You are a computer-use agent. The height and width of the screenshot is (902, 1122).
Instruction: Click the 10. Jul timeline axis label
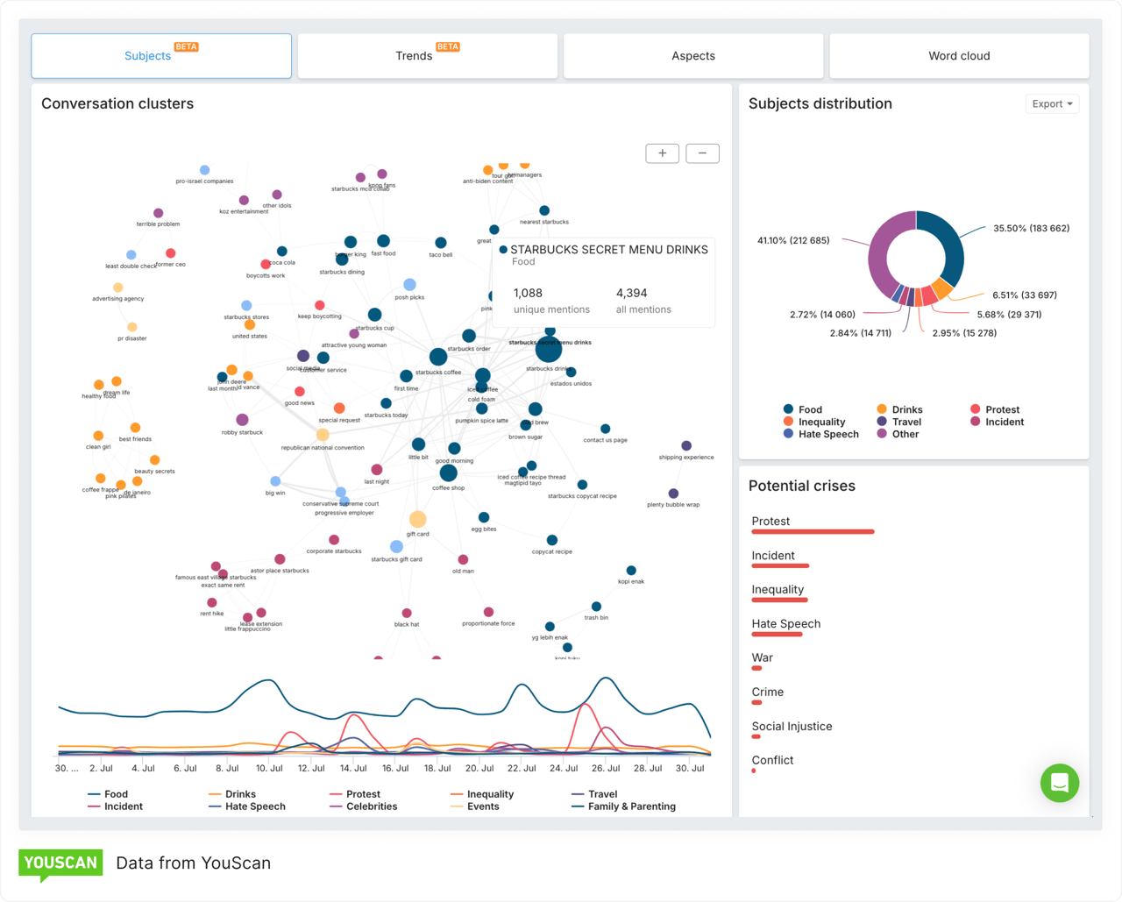point(269,768)
